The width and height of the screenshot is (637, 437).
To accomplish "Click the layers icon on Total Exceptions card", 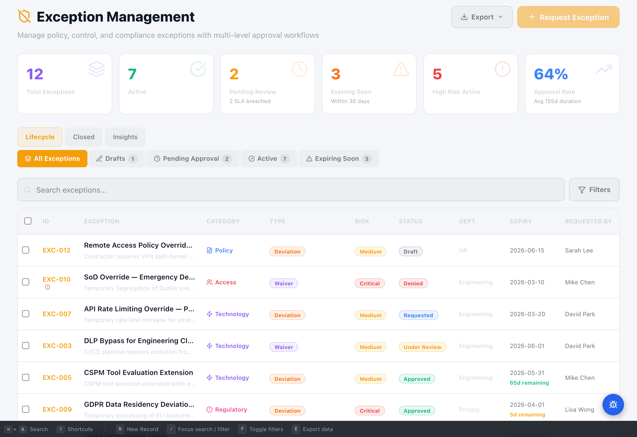I will click(96, 70).
